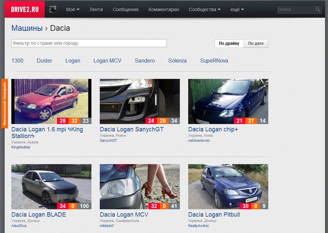Select the SupeRNova model link
Viewport: 328px width, 233px height.
coord(214,61)
